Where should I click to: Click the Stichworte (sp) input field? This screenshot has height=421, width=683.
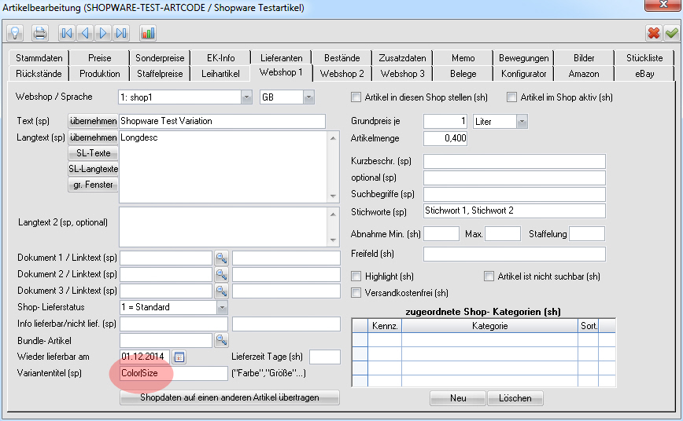[x=515, y=211]
